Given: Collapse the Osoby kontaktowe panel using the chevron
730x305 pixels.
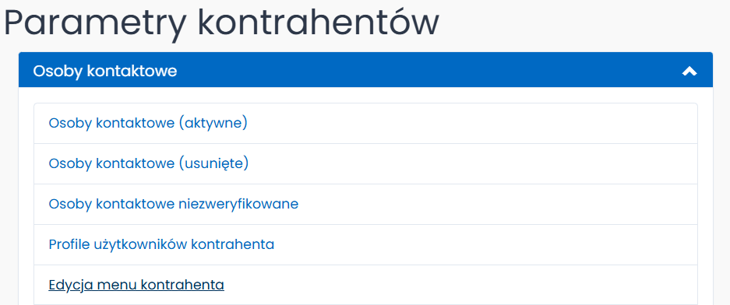Looking at the screenshot, I should pos(689,71).
